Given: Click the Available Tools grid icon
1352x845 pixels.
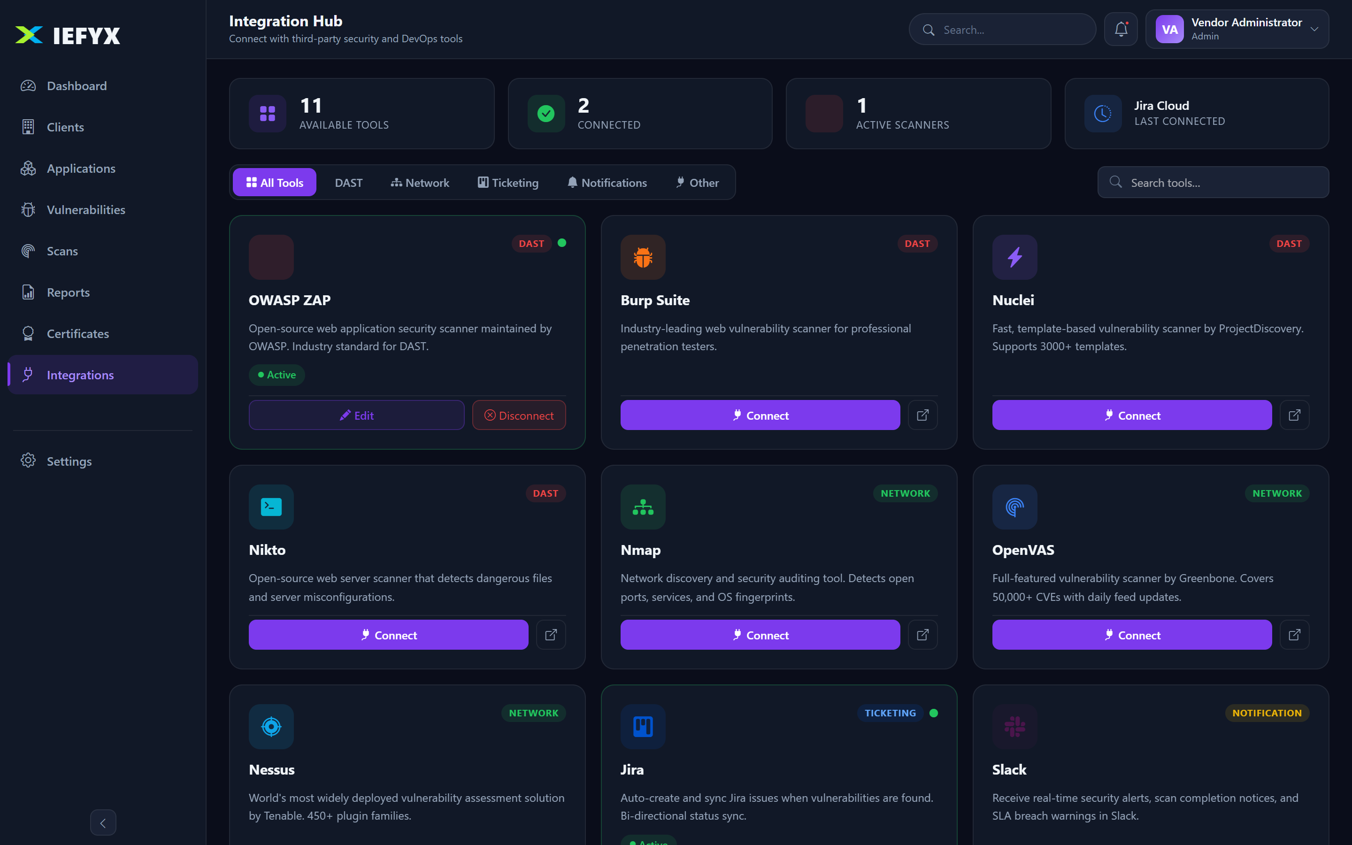Looking at the screenshot, I should (268, 114).
